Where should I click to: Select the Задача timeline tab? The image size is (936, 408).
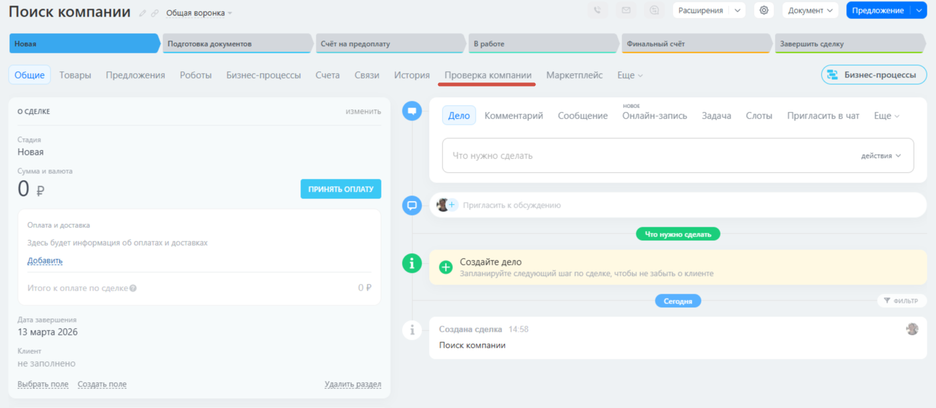click(x=716, y=116)
